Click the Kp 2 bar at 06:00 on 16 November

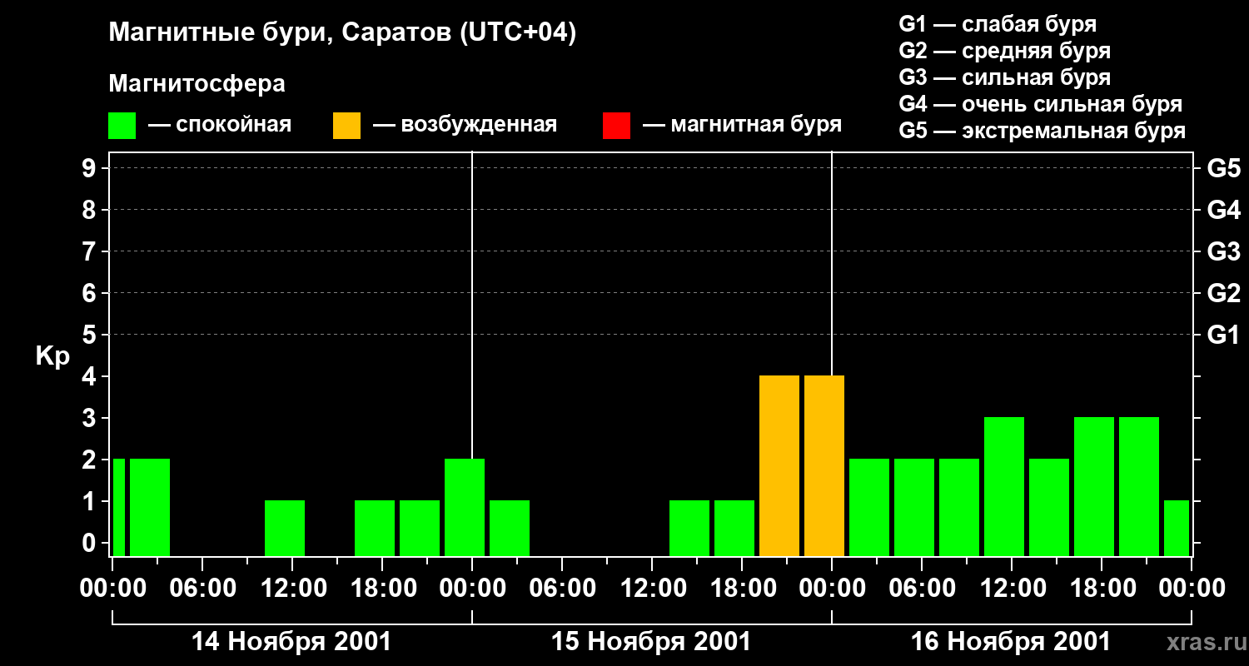(x=914, y=508)
